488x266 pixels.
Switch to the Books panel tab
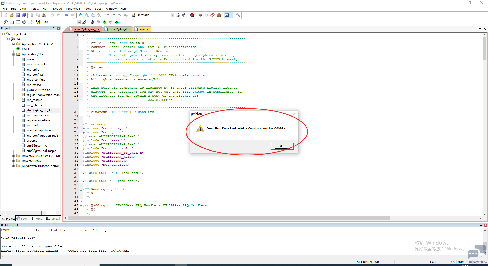point(23,219)
